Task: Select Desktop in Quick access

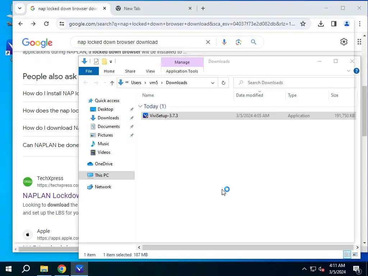Action: click(x=105, y=109)
